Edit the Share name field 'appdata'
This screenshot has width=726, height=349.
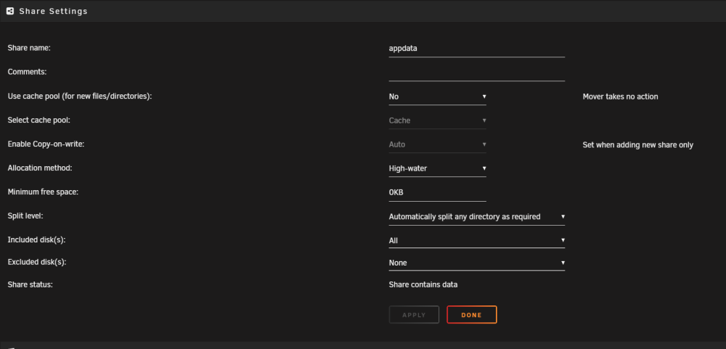coord(476,48)
